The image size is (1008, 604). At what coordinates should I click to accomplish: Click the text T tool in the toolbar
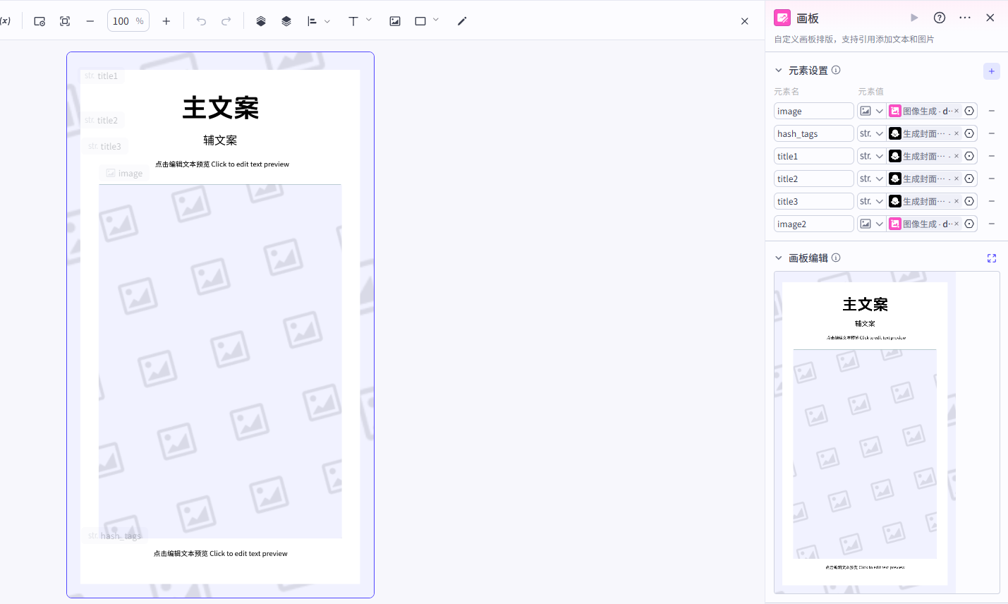352,20
